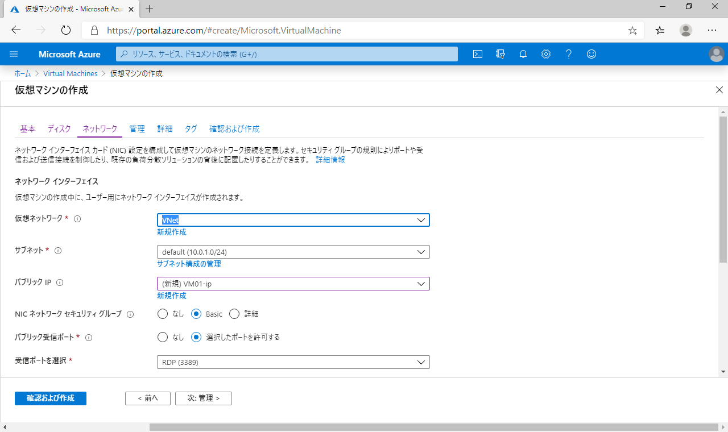The width and height of the screenshot is (728, 432).
Task: Open the help question mark icon
Action: click(569, 54)
